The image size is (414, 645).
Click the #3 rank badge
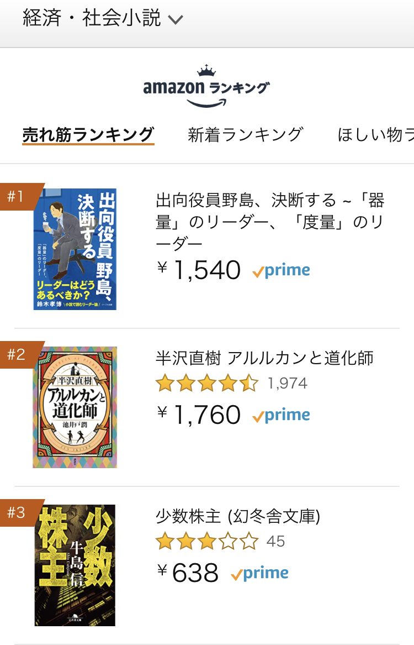(x=20, y=512)
